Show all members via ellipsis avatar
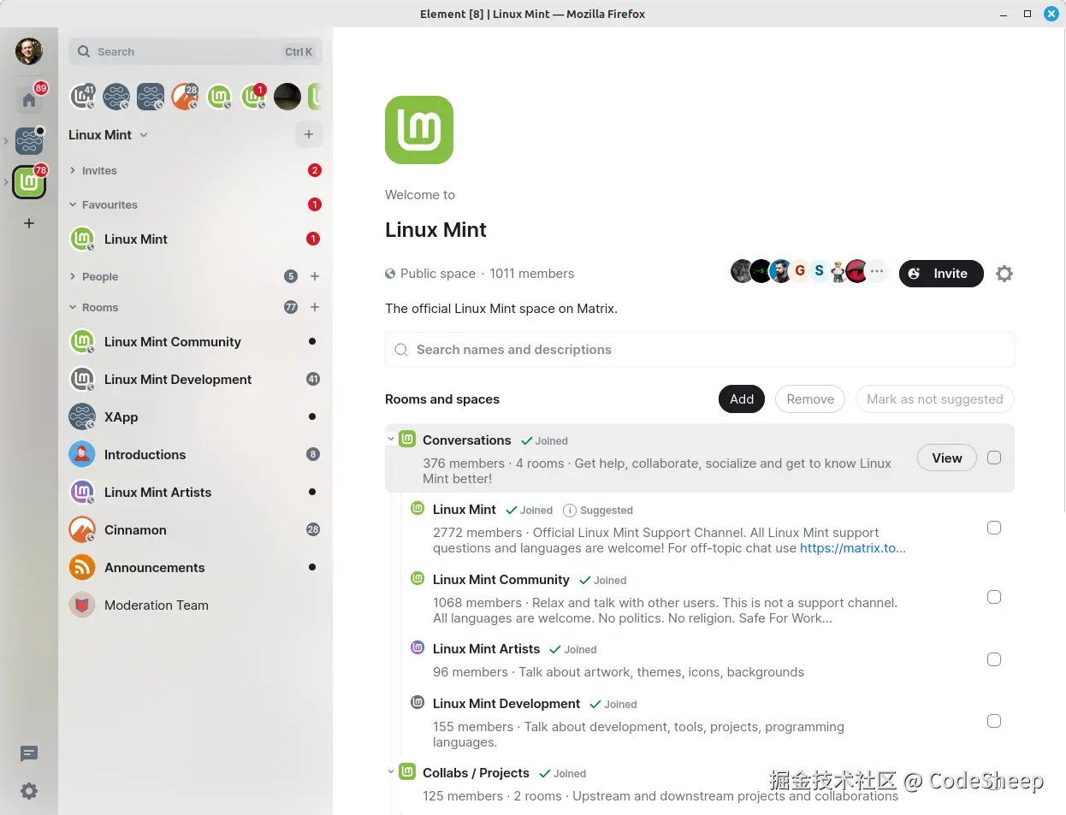1066x815 pixels. (x=877, y=271)
